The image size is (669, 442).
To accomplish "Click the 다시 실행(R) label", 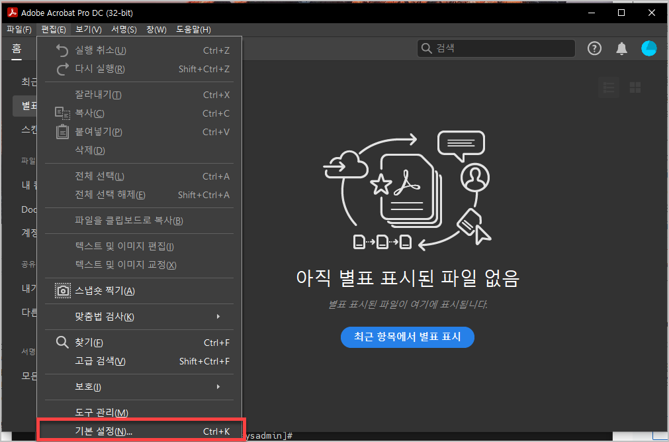I will (x=100, y=69).
